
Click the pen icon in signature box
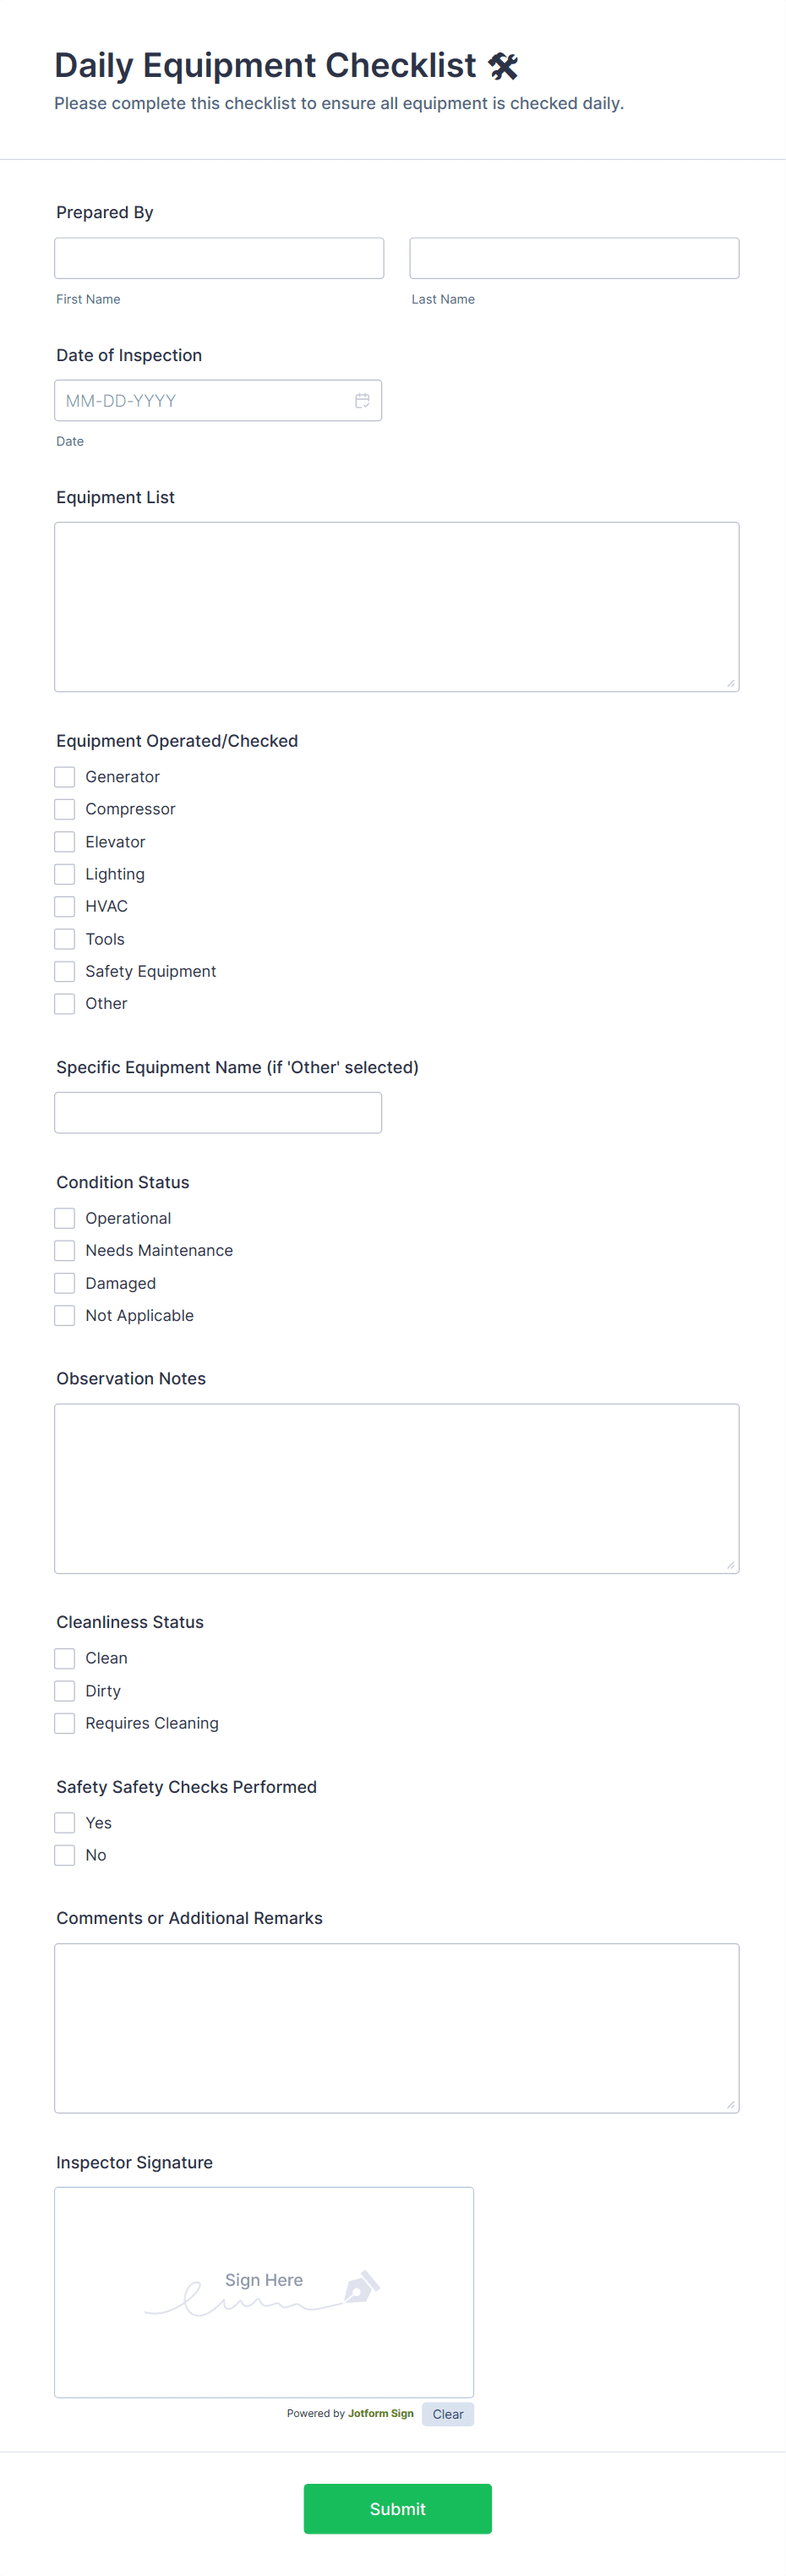[x=362, y=2286]
